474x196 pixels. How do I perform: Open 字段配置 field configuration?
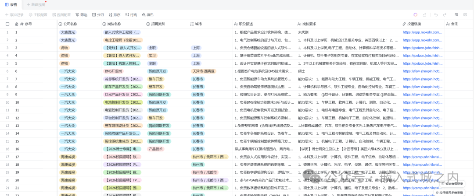click(x=38, y=15)
